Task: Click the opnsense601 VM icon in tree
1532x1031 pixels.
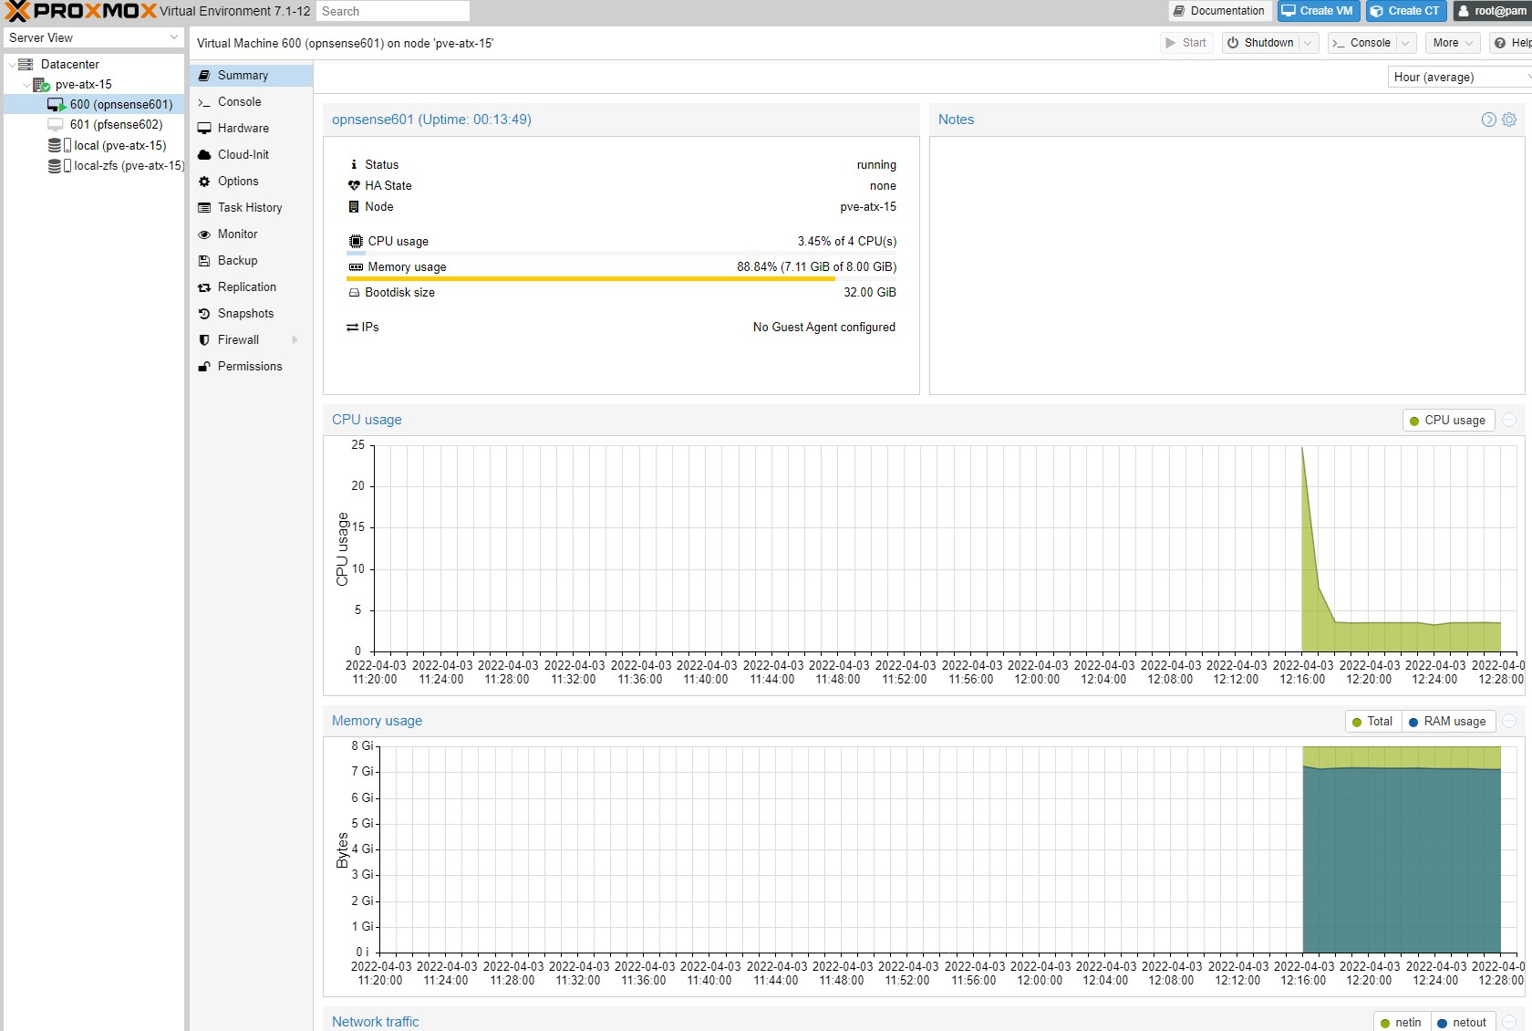Action: (x=56, y=105)
